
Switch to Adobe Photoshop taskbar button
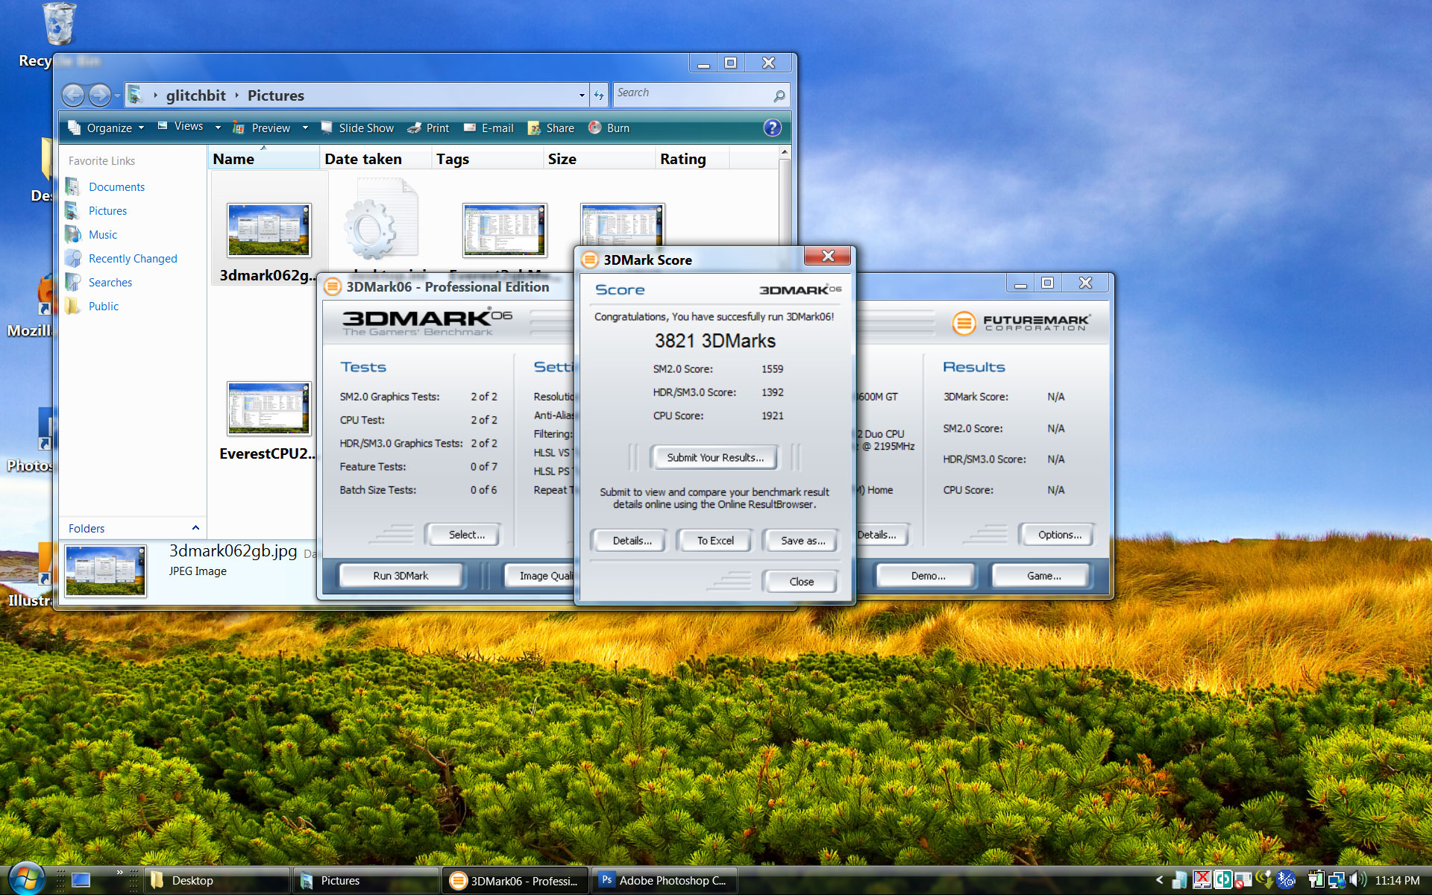coord(664,881)
